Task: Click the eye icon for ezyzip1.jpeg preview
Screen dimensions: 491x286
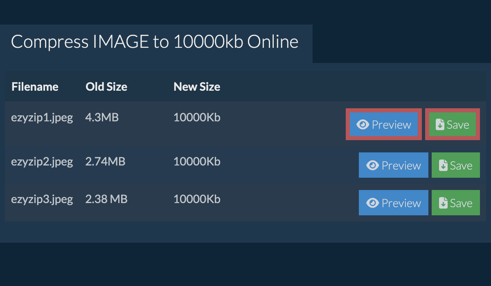Action: (x=363, y=125)
